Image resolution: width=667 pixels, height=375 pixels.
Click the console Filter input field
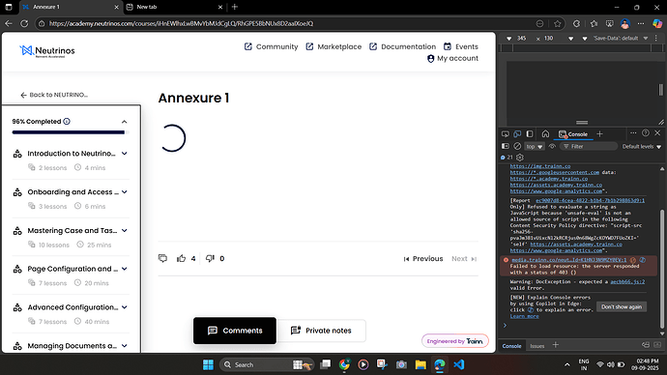point(589,146)
